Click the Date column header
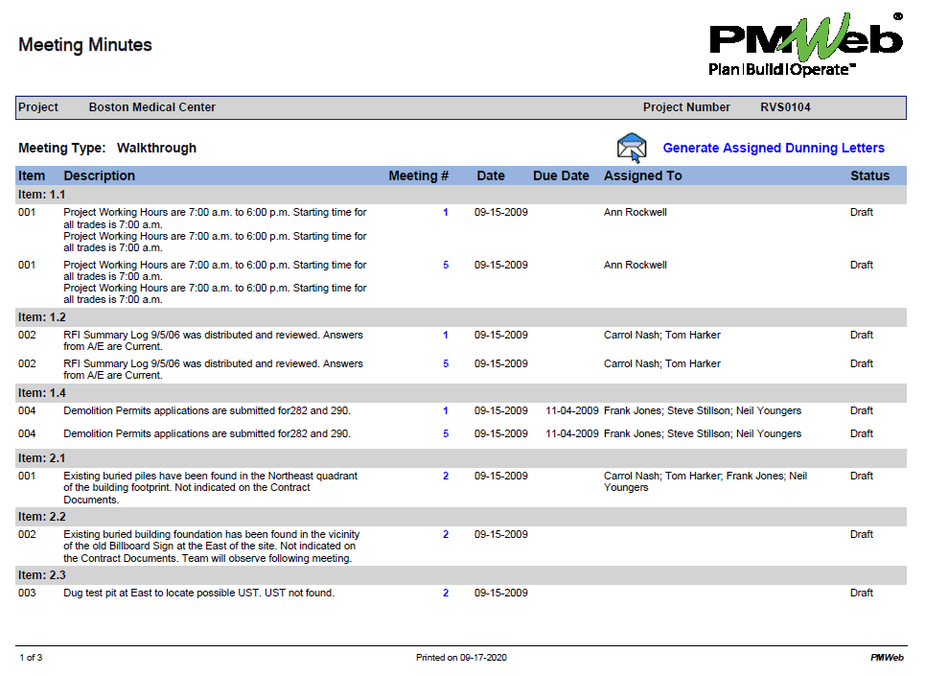The width and height of the screenshot is (925, 676). coord(490,175)
